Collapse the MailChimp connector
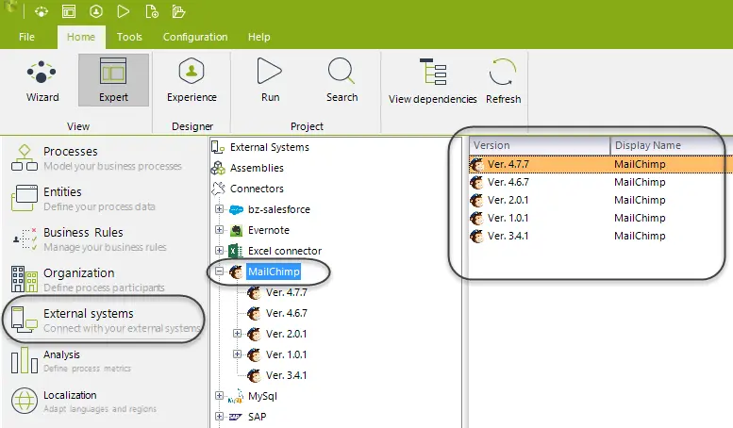 tap(219, 271)
